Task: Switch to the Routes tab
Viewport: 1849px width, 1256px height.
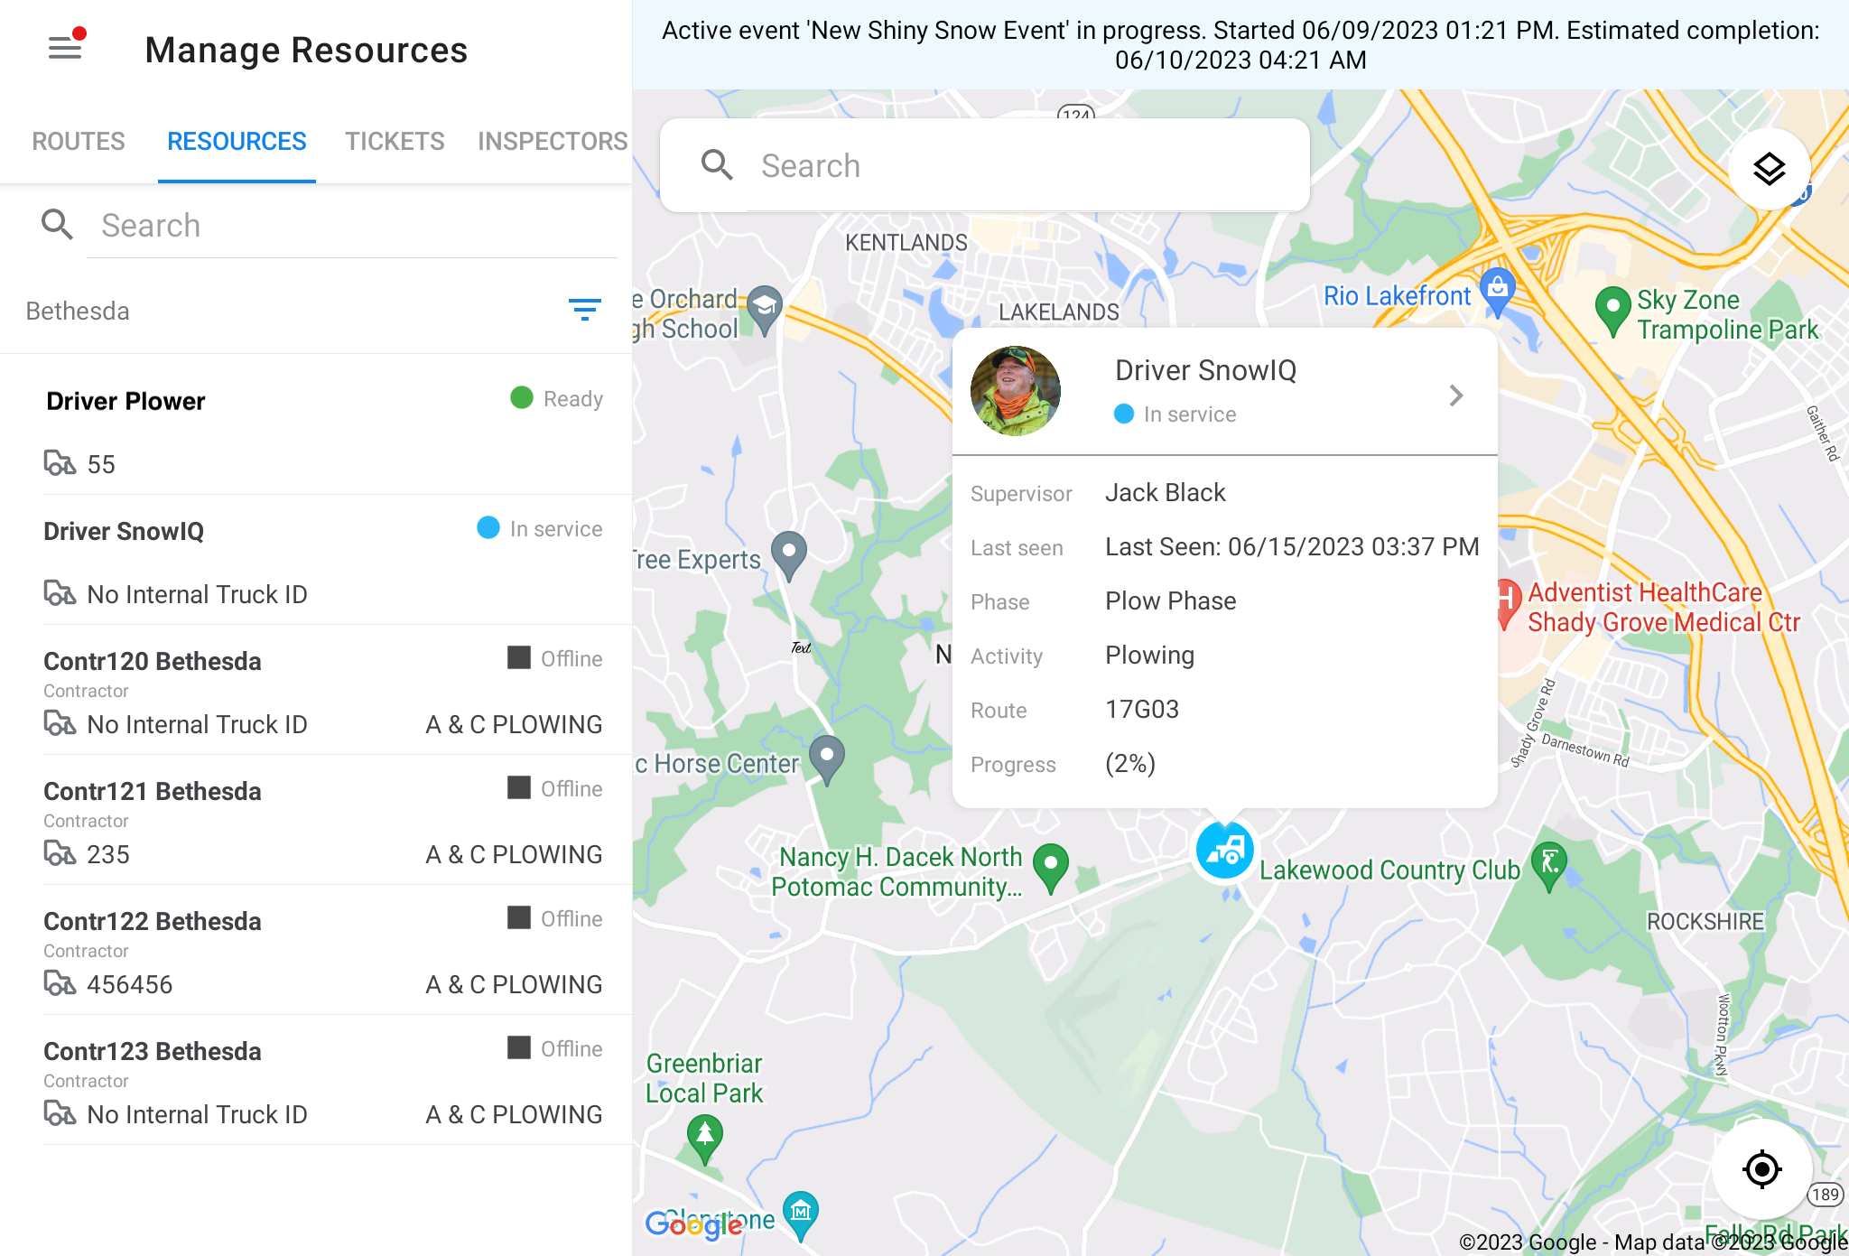Action: (x=79, y=142)
